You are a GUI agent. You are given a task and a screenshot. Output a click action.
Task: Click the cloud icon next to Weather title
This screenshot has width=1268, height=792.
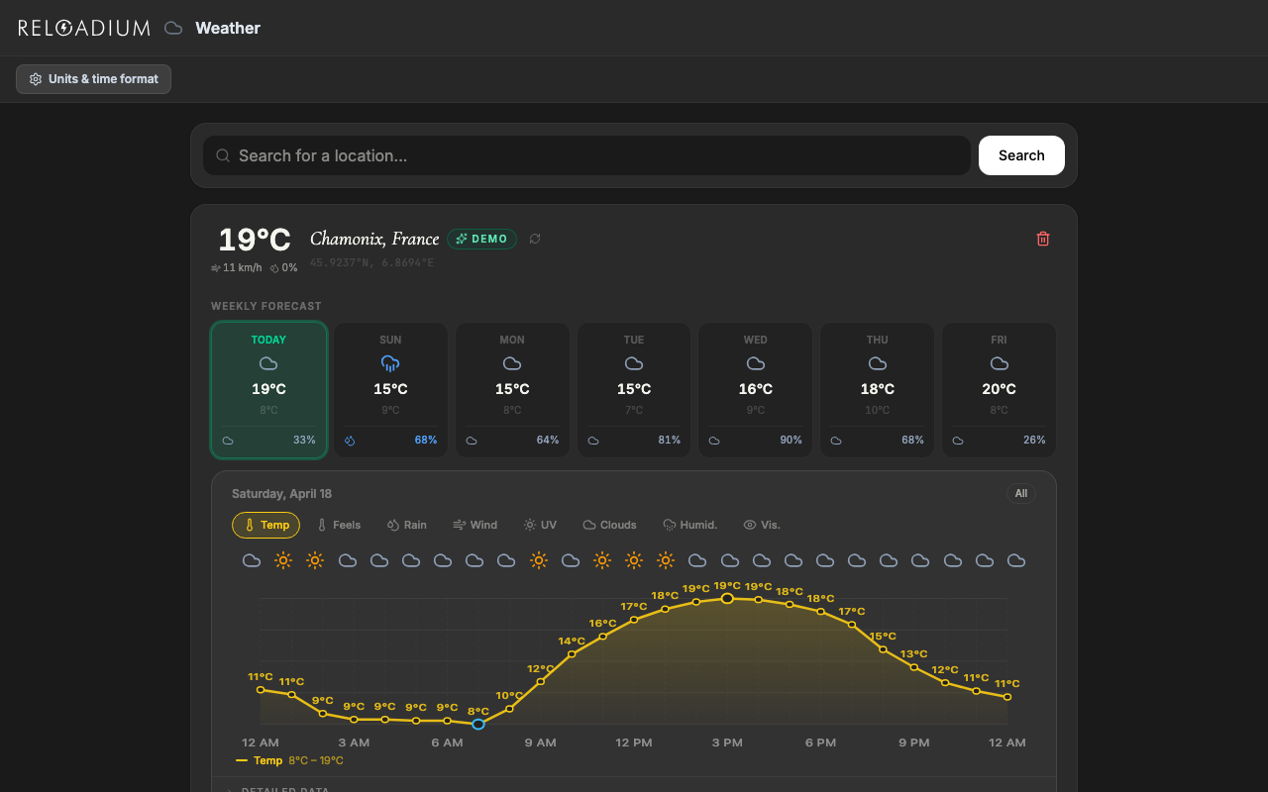point(173,28)
